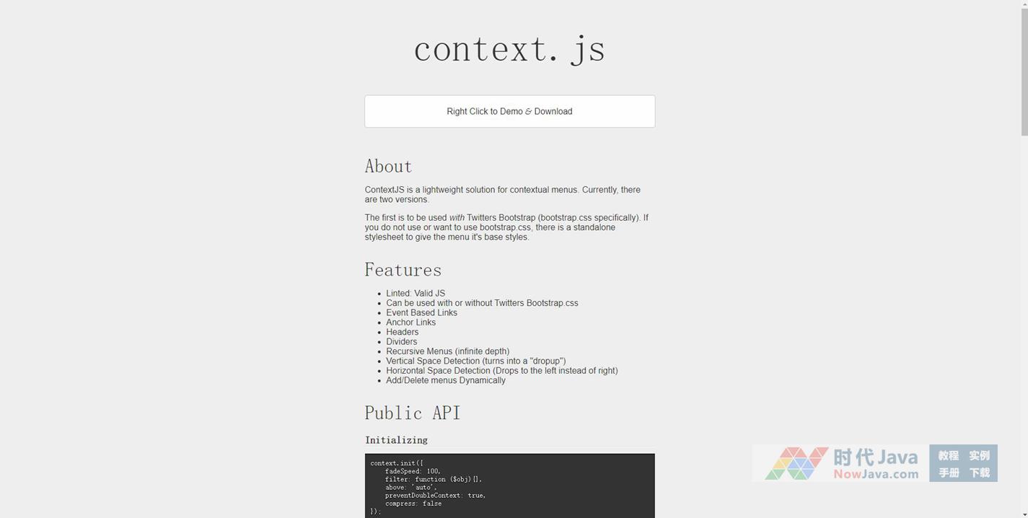Open the 实例 label in the watermark
This screenshot has height=518, width=1028.
(979, 455)
